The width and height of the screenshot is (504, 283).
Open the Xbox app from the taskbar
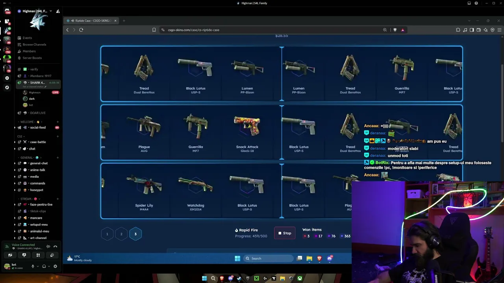(300, 279)
